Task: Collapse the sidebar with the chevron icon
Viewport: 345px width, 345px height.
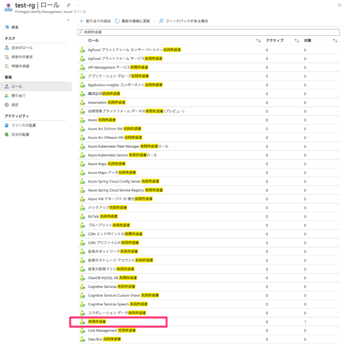Action: pos(68,20)
